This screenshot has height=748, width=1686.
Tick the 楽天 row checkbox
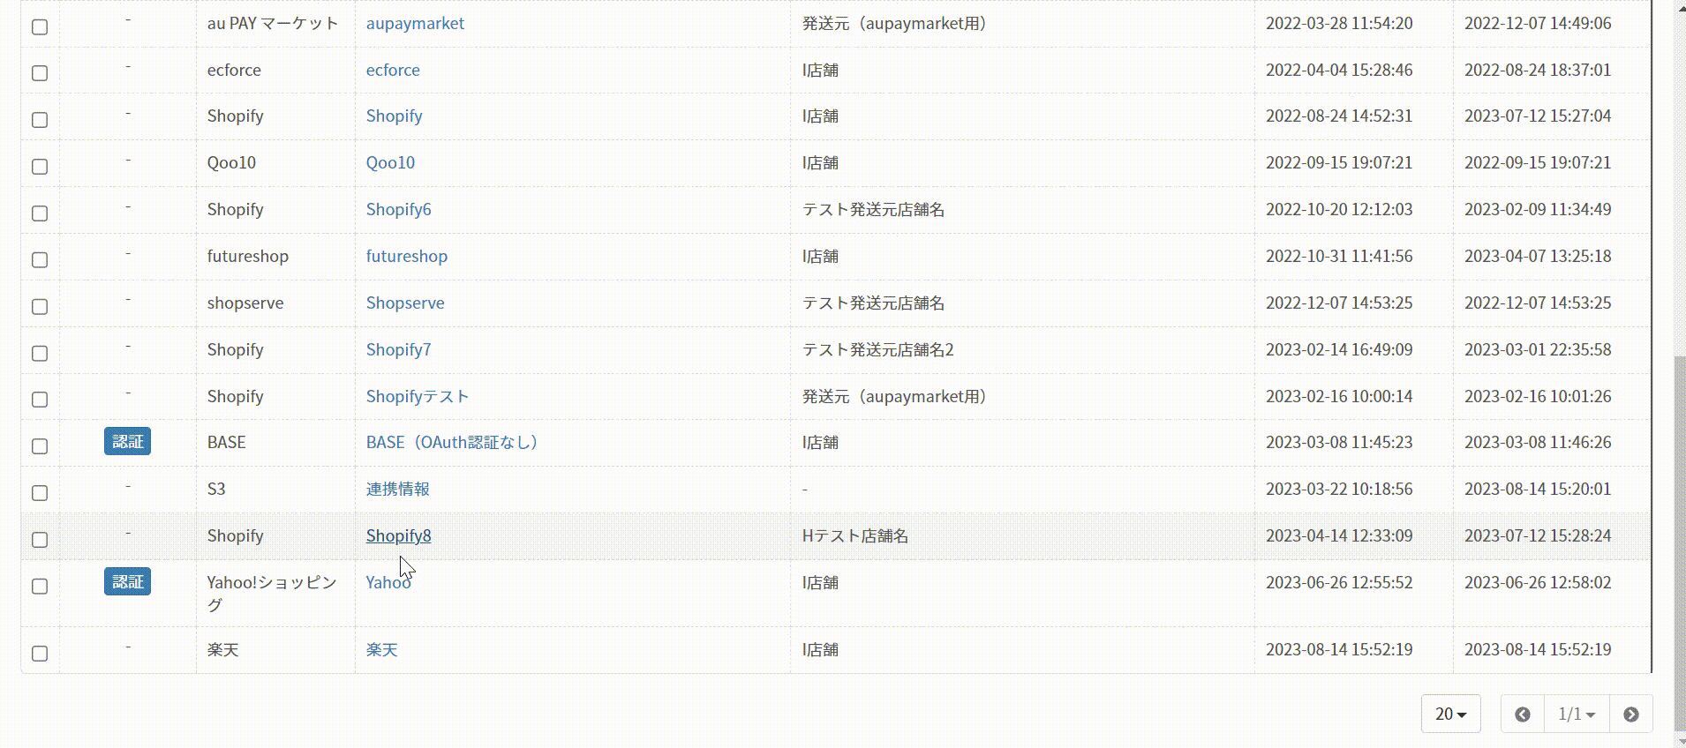point(40,654)
